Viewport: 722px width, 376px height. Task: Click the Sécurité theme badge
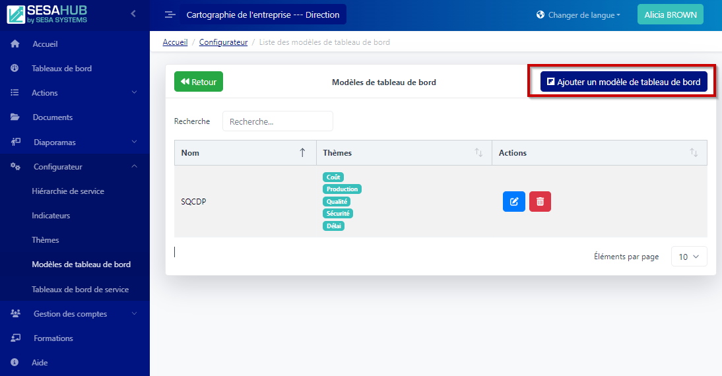(x=338, y=214)
